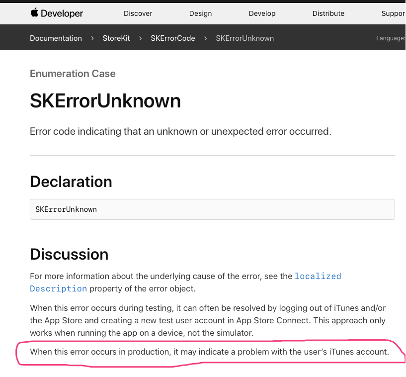Go to SKErrorCode breadcrumb

coord(173,38)
